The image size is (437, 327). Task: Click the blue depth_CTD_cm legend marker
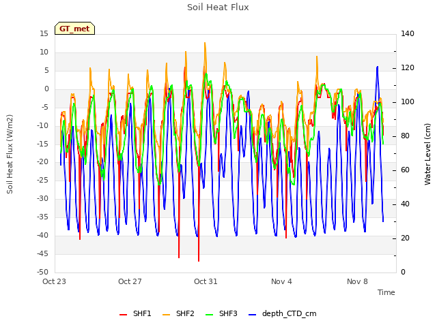(252, 315)
